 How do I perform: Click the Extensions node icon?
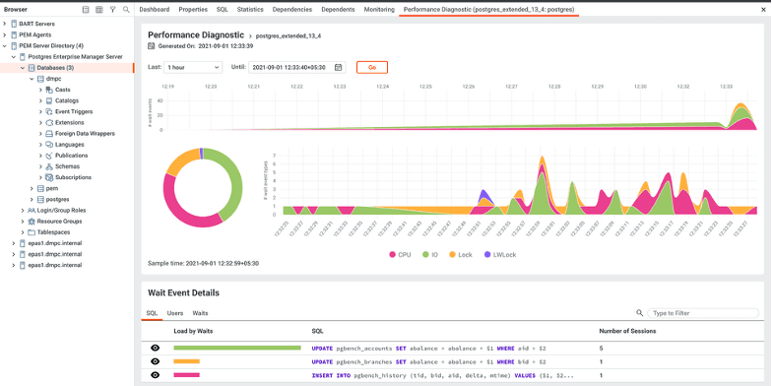click(x=49, y=122)
